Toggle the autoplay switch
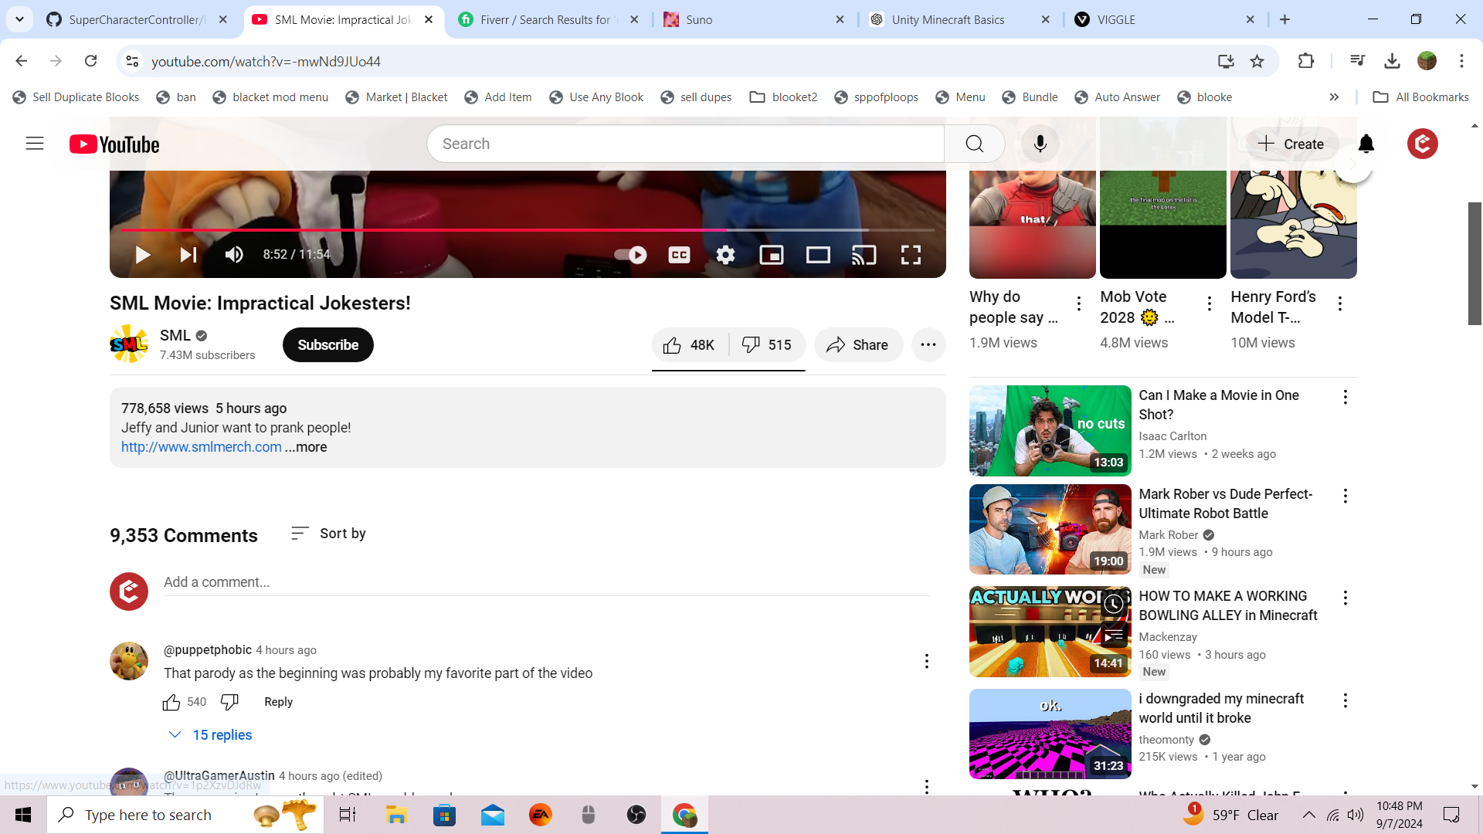The width and height of the screenshot is (1483, 834). 630,255
